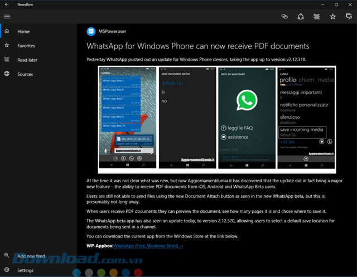Image resolution: width=357 pixels, height=277 pixels.
Task: Click paragraph starting 'Yesterday WhatsApp pushed out'
Action: pyautogui.click(x=196, y=60)
